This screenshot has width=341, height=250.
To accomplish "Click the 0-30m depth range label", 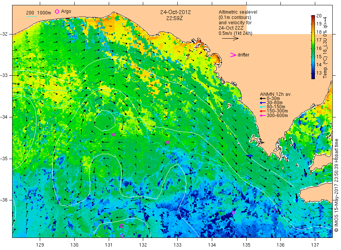I will [x=273, y=99].
